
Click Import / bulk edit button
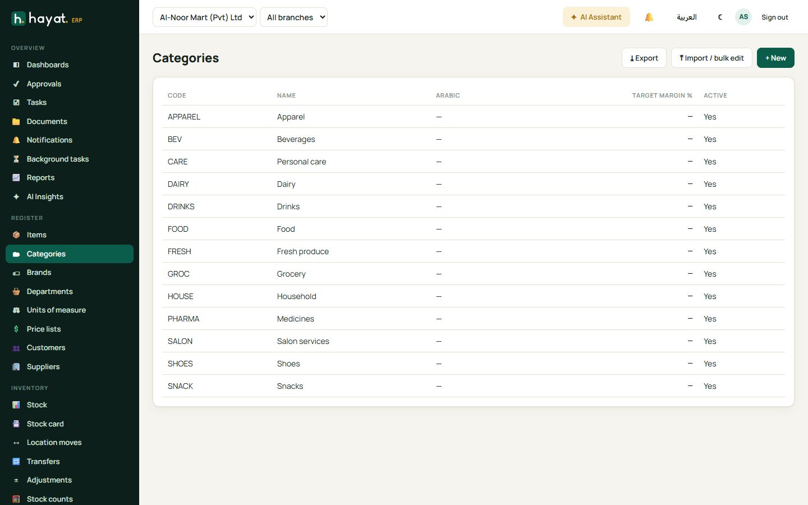pos(711,58)
